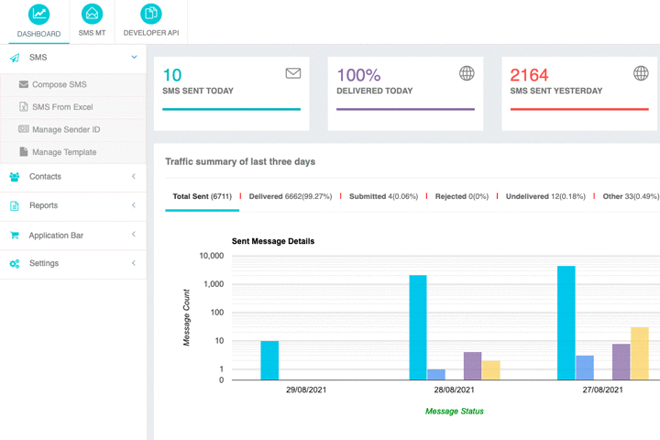Switch to the Delivered status tab
660x440 pixels.
coord(289,196)
